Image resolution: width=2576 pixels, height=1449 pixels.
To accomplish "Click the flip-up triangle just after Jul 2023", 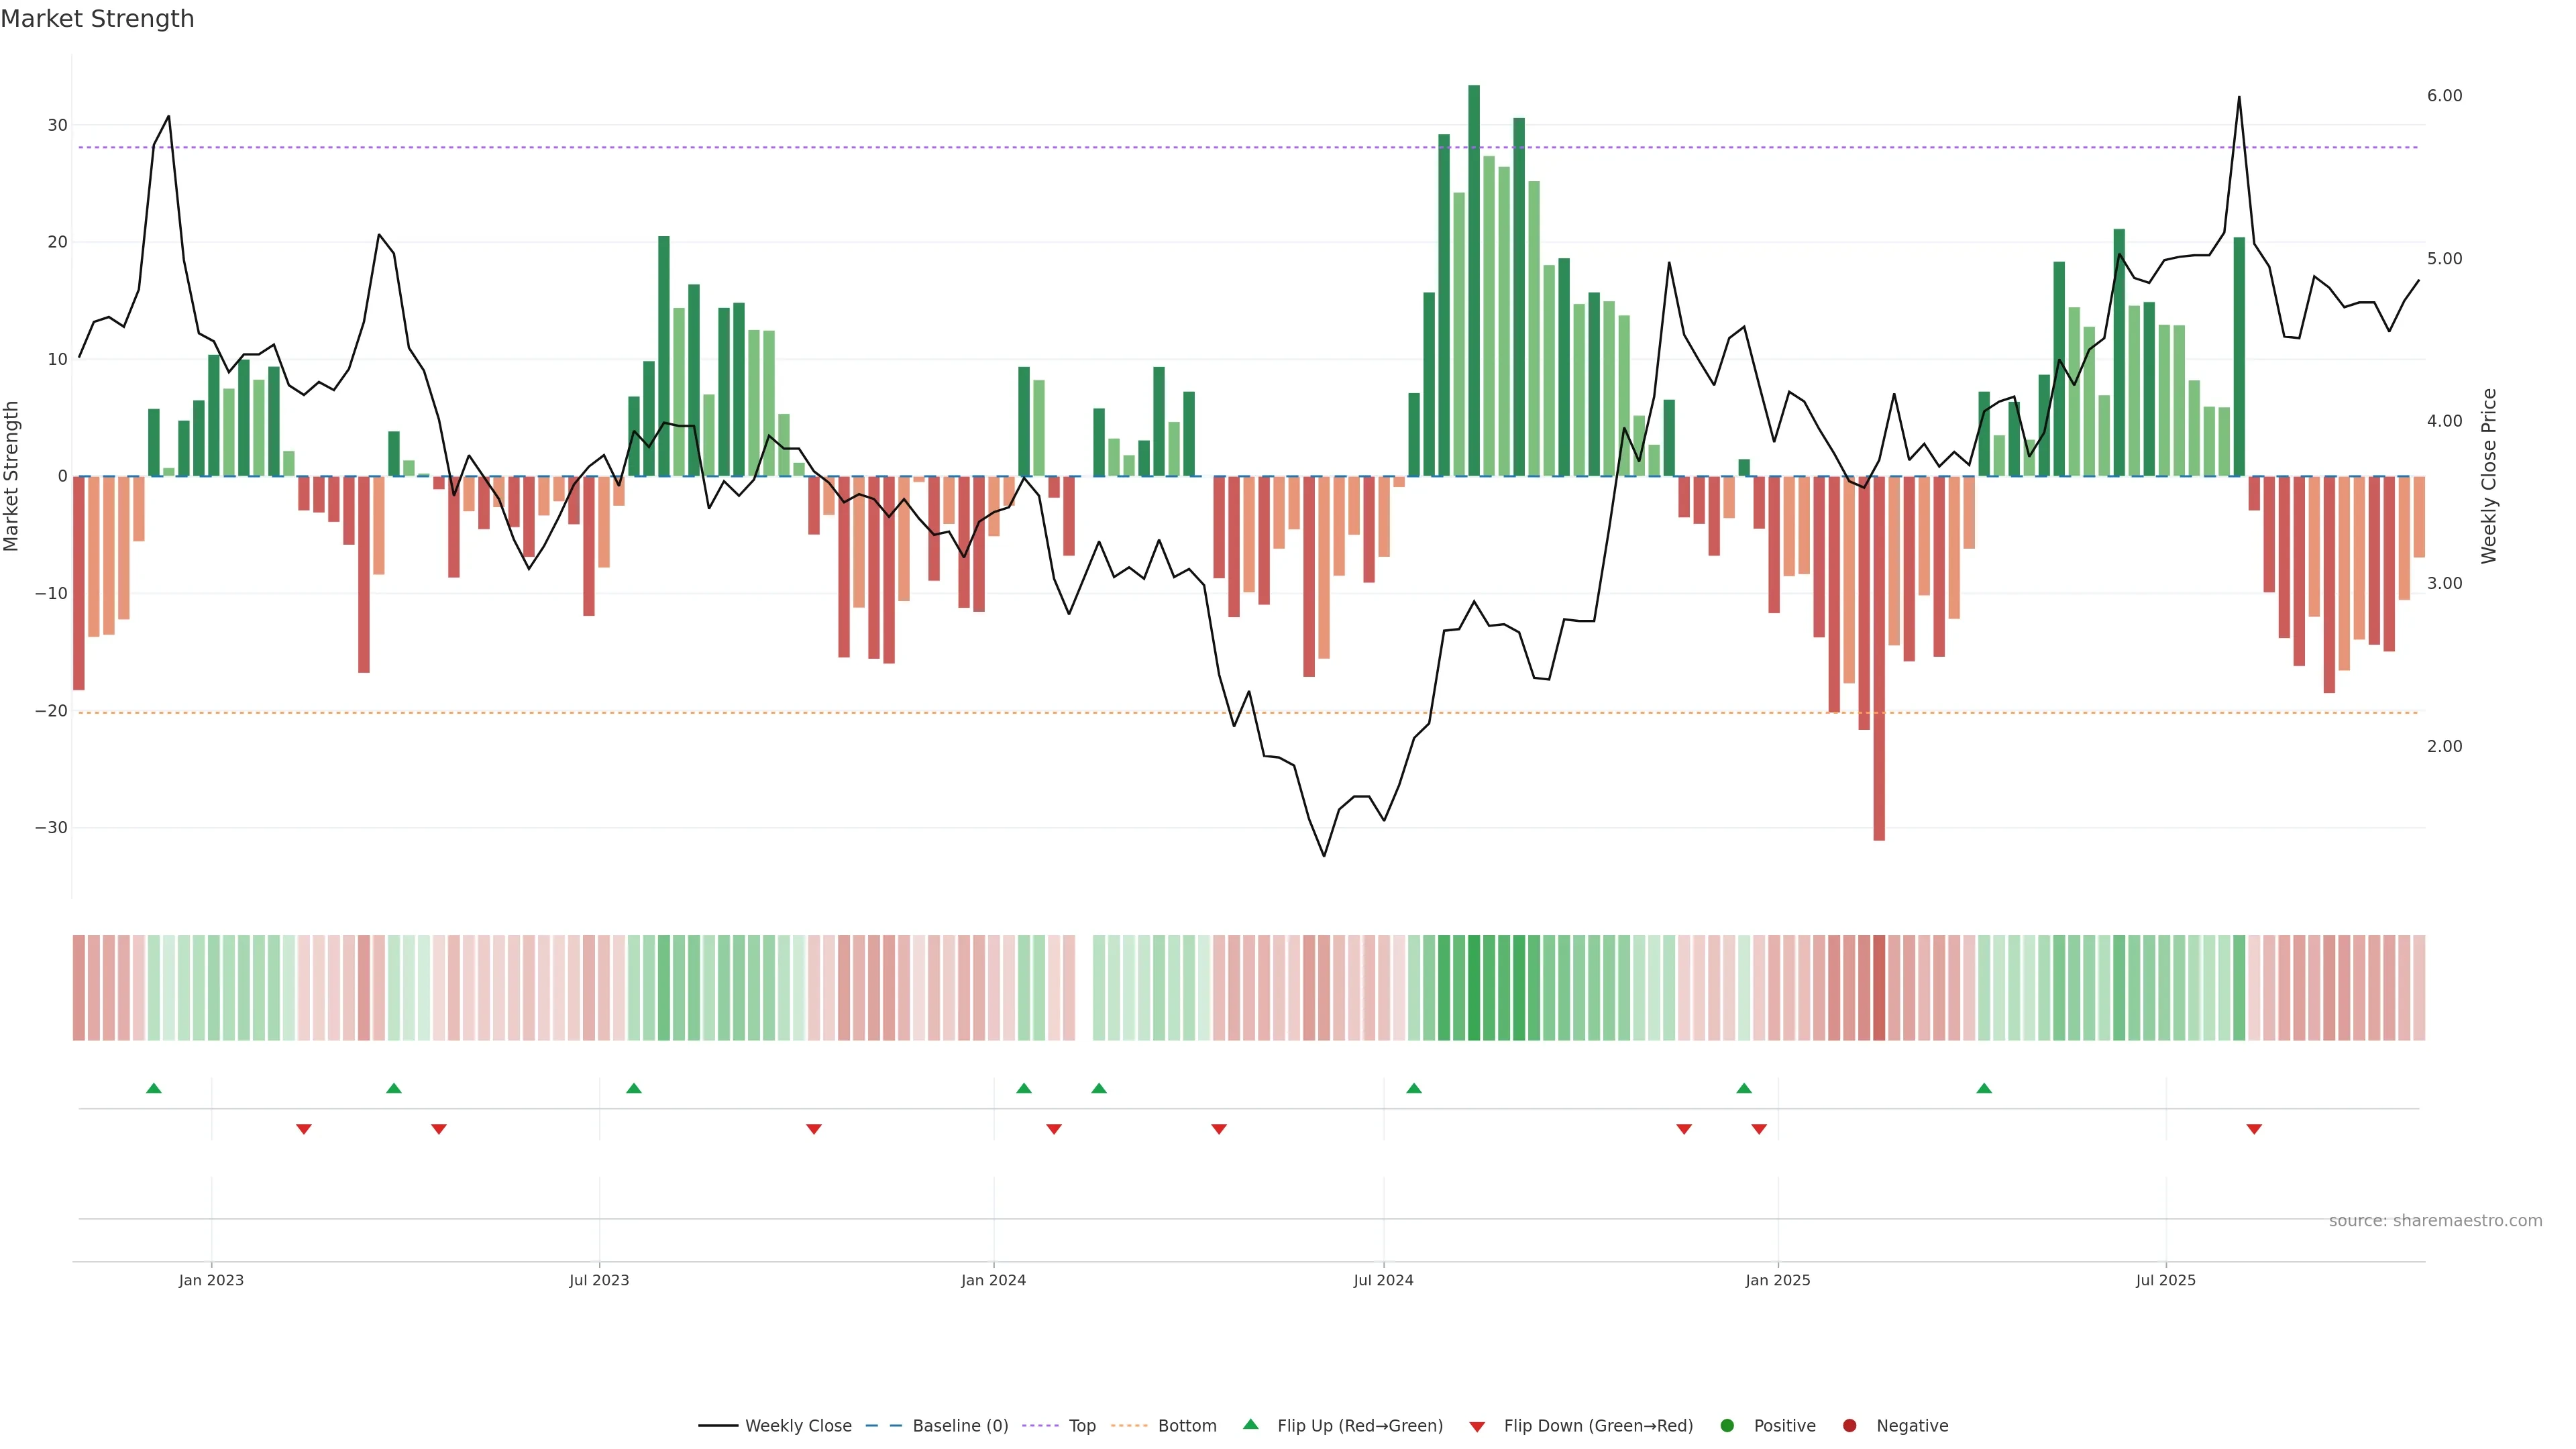I will 634,1088.
